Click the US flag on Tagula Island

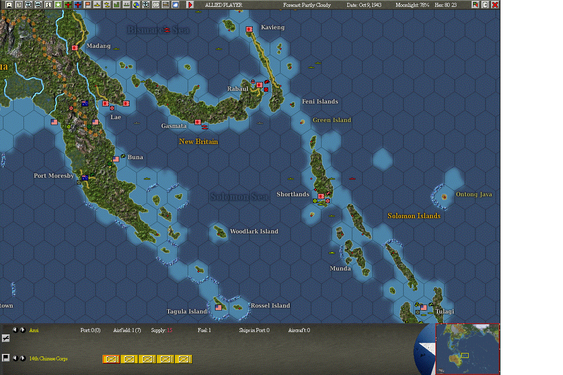tap(218, 308)
